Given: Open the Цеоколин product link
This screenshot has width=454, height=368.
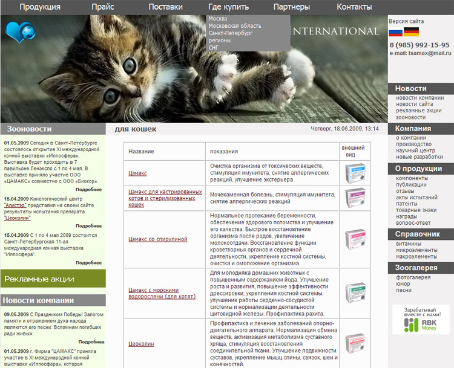Looking at the screenshot, I should coord(141,344).
